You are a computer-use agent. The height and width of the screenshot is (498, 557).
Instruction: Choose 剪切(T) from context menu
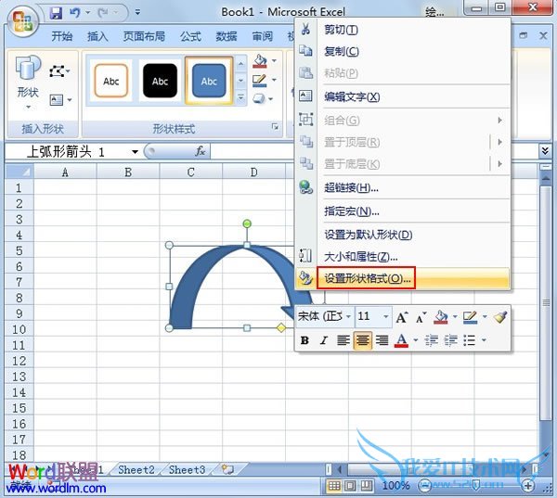[403, 30]
